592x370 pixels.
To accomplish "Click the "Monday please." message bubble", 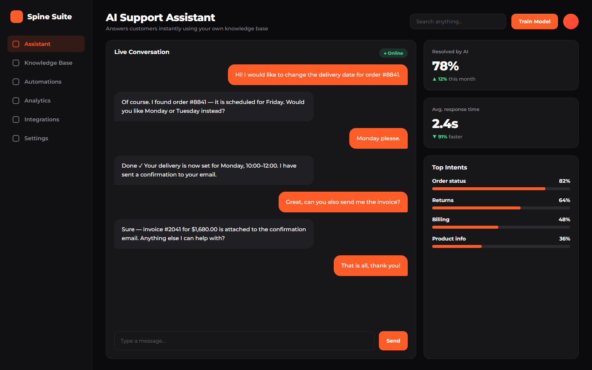I will point(379,138).
